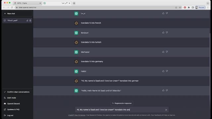The image size is (212, 119).
Task: Delete the saved conversation trash icon
Action: pyautogui.click(x=30, y=20)
